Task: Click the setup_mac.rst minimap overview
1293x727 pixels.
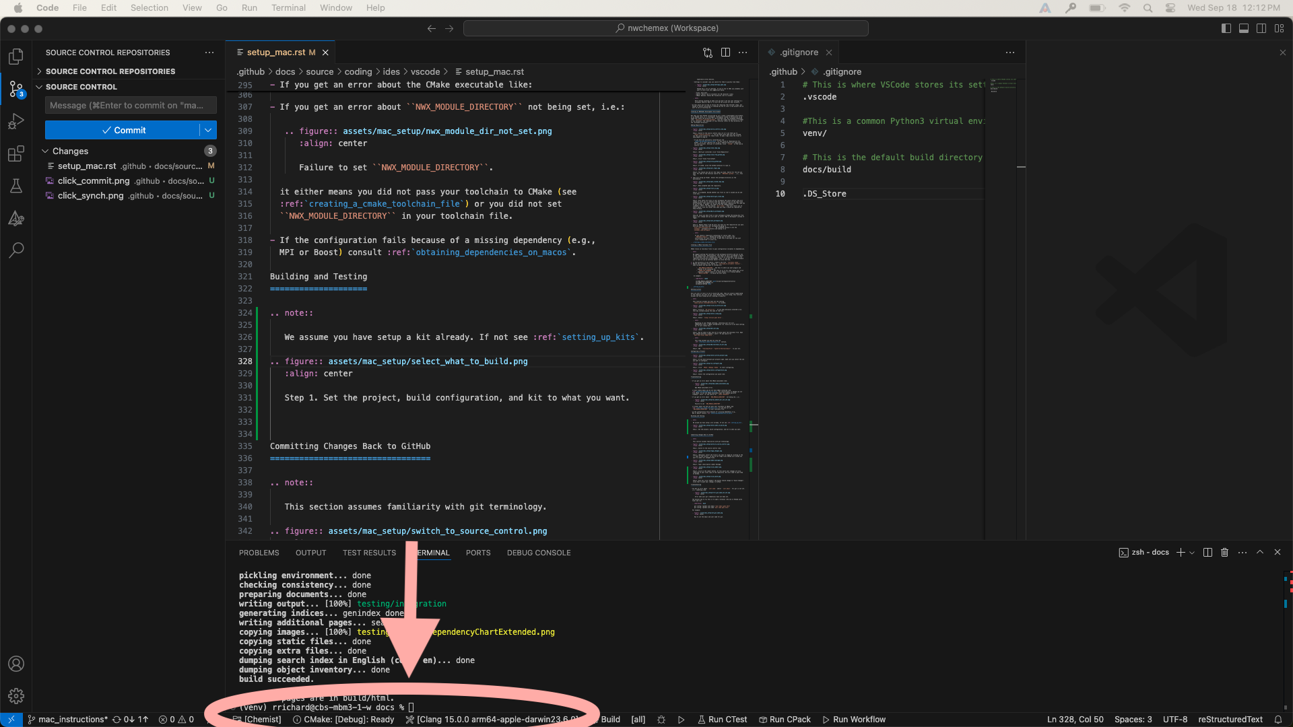Action: tap(717, 300)
